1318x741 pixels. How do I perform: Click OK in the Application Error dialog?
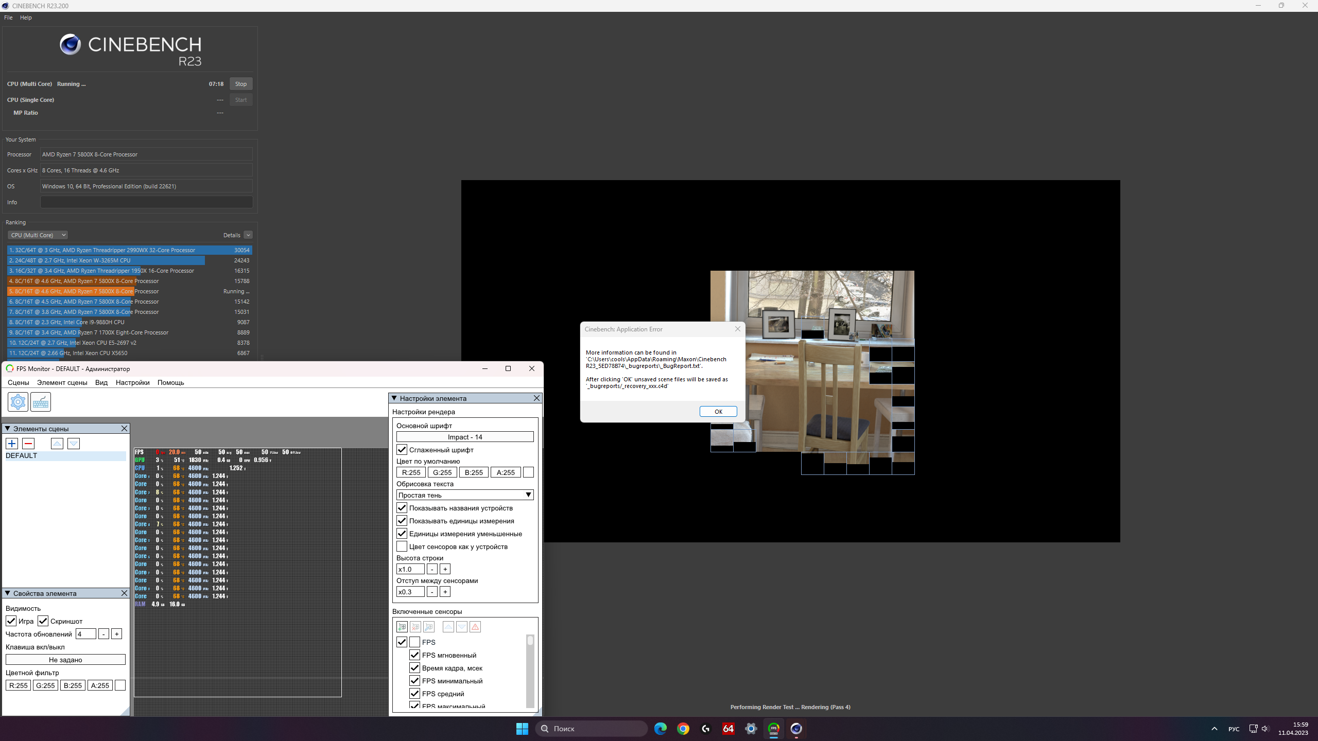[718, 412]
